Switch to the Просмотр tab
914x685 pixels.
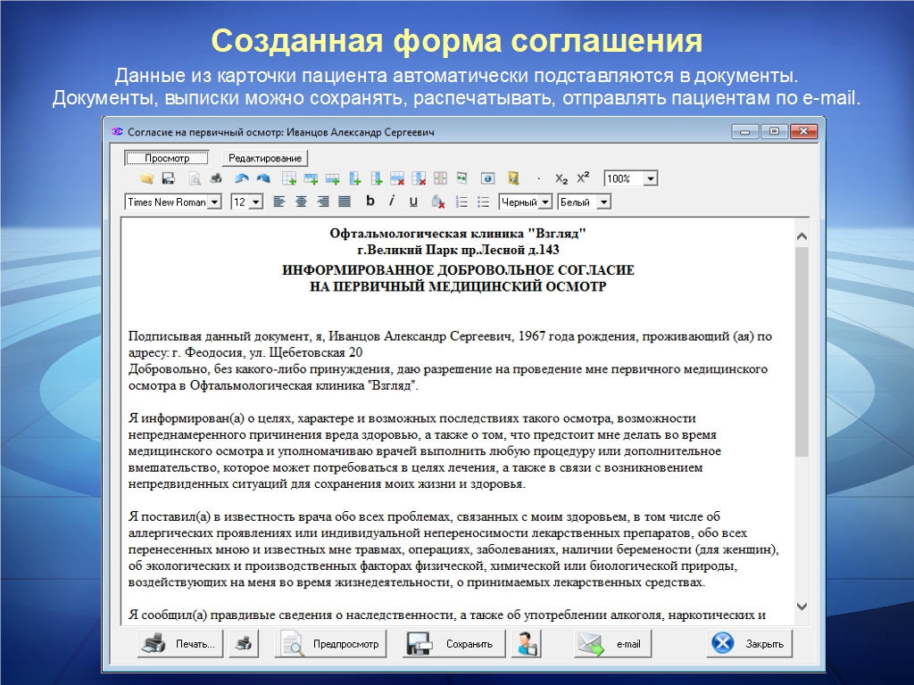pyautogui.click(x=167, y=158)
